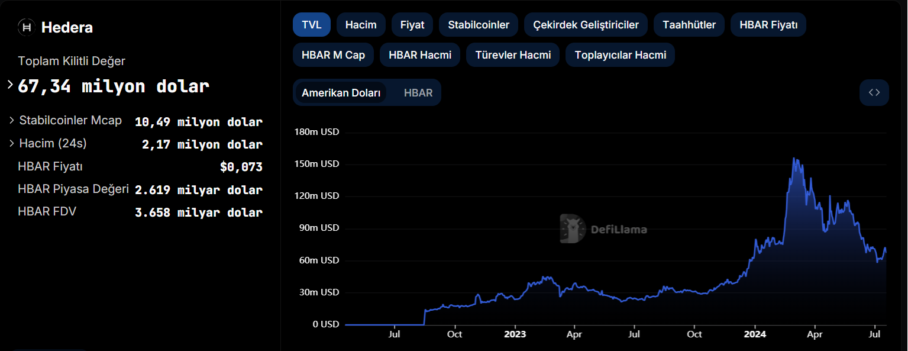This screenshot has height=351, width=908.
Task: Click the 2024 x-axis label
Action: [755, 334]
